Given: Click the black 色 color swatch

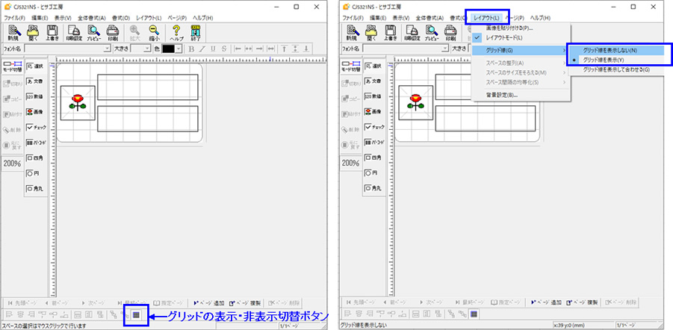Looking at the screenshot, I should (168, 49).
